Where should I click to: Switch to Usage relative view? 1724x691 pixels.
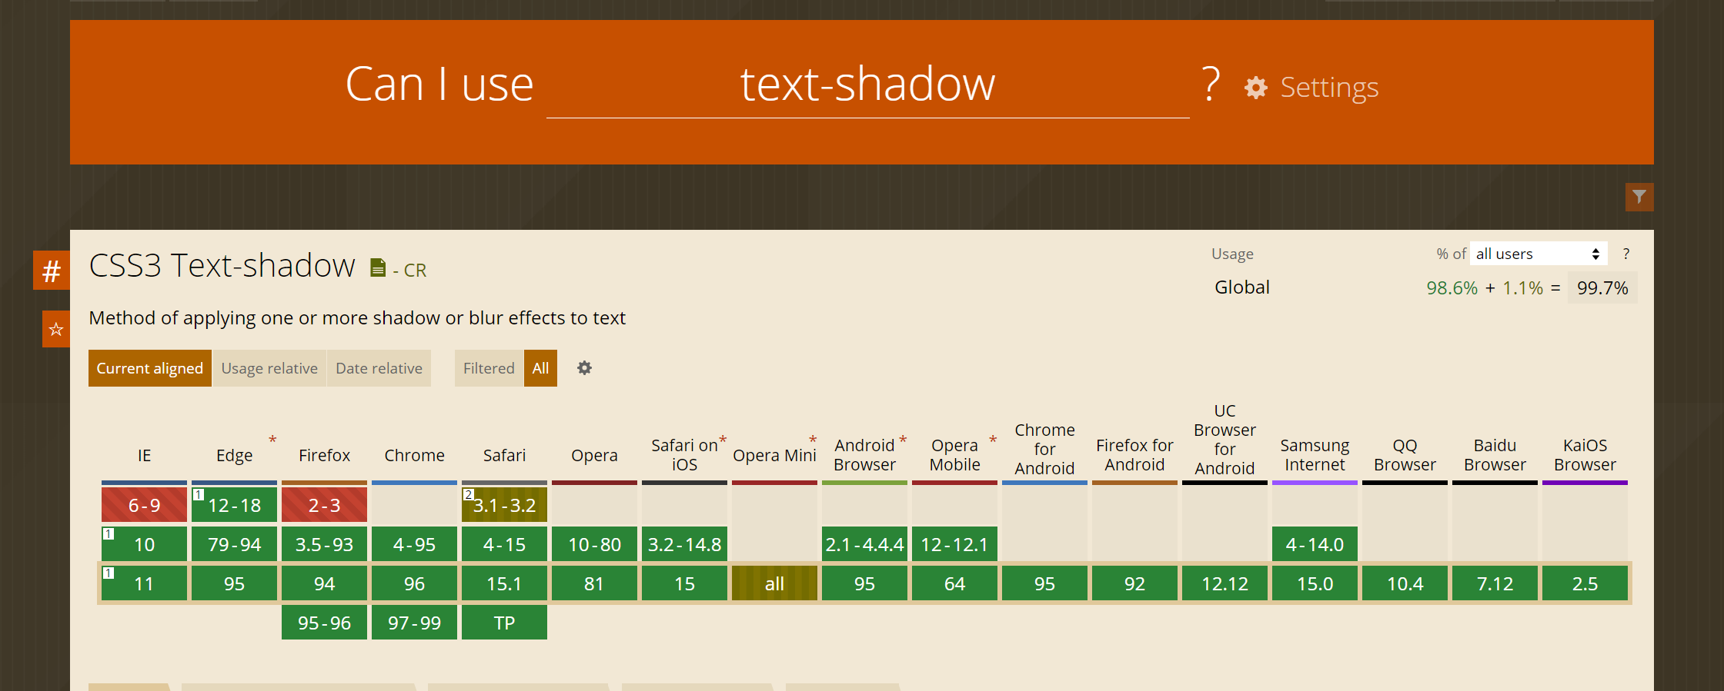click(269, 368)
